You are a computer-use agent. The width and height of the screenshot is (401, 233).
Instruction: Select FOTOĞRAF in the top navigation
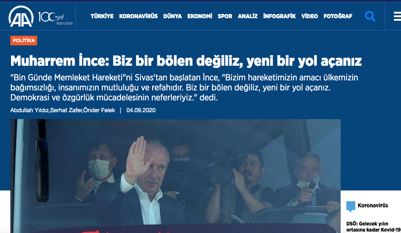[x=338, y=16]
